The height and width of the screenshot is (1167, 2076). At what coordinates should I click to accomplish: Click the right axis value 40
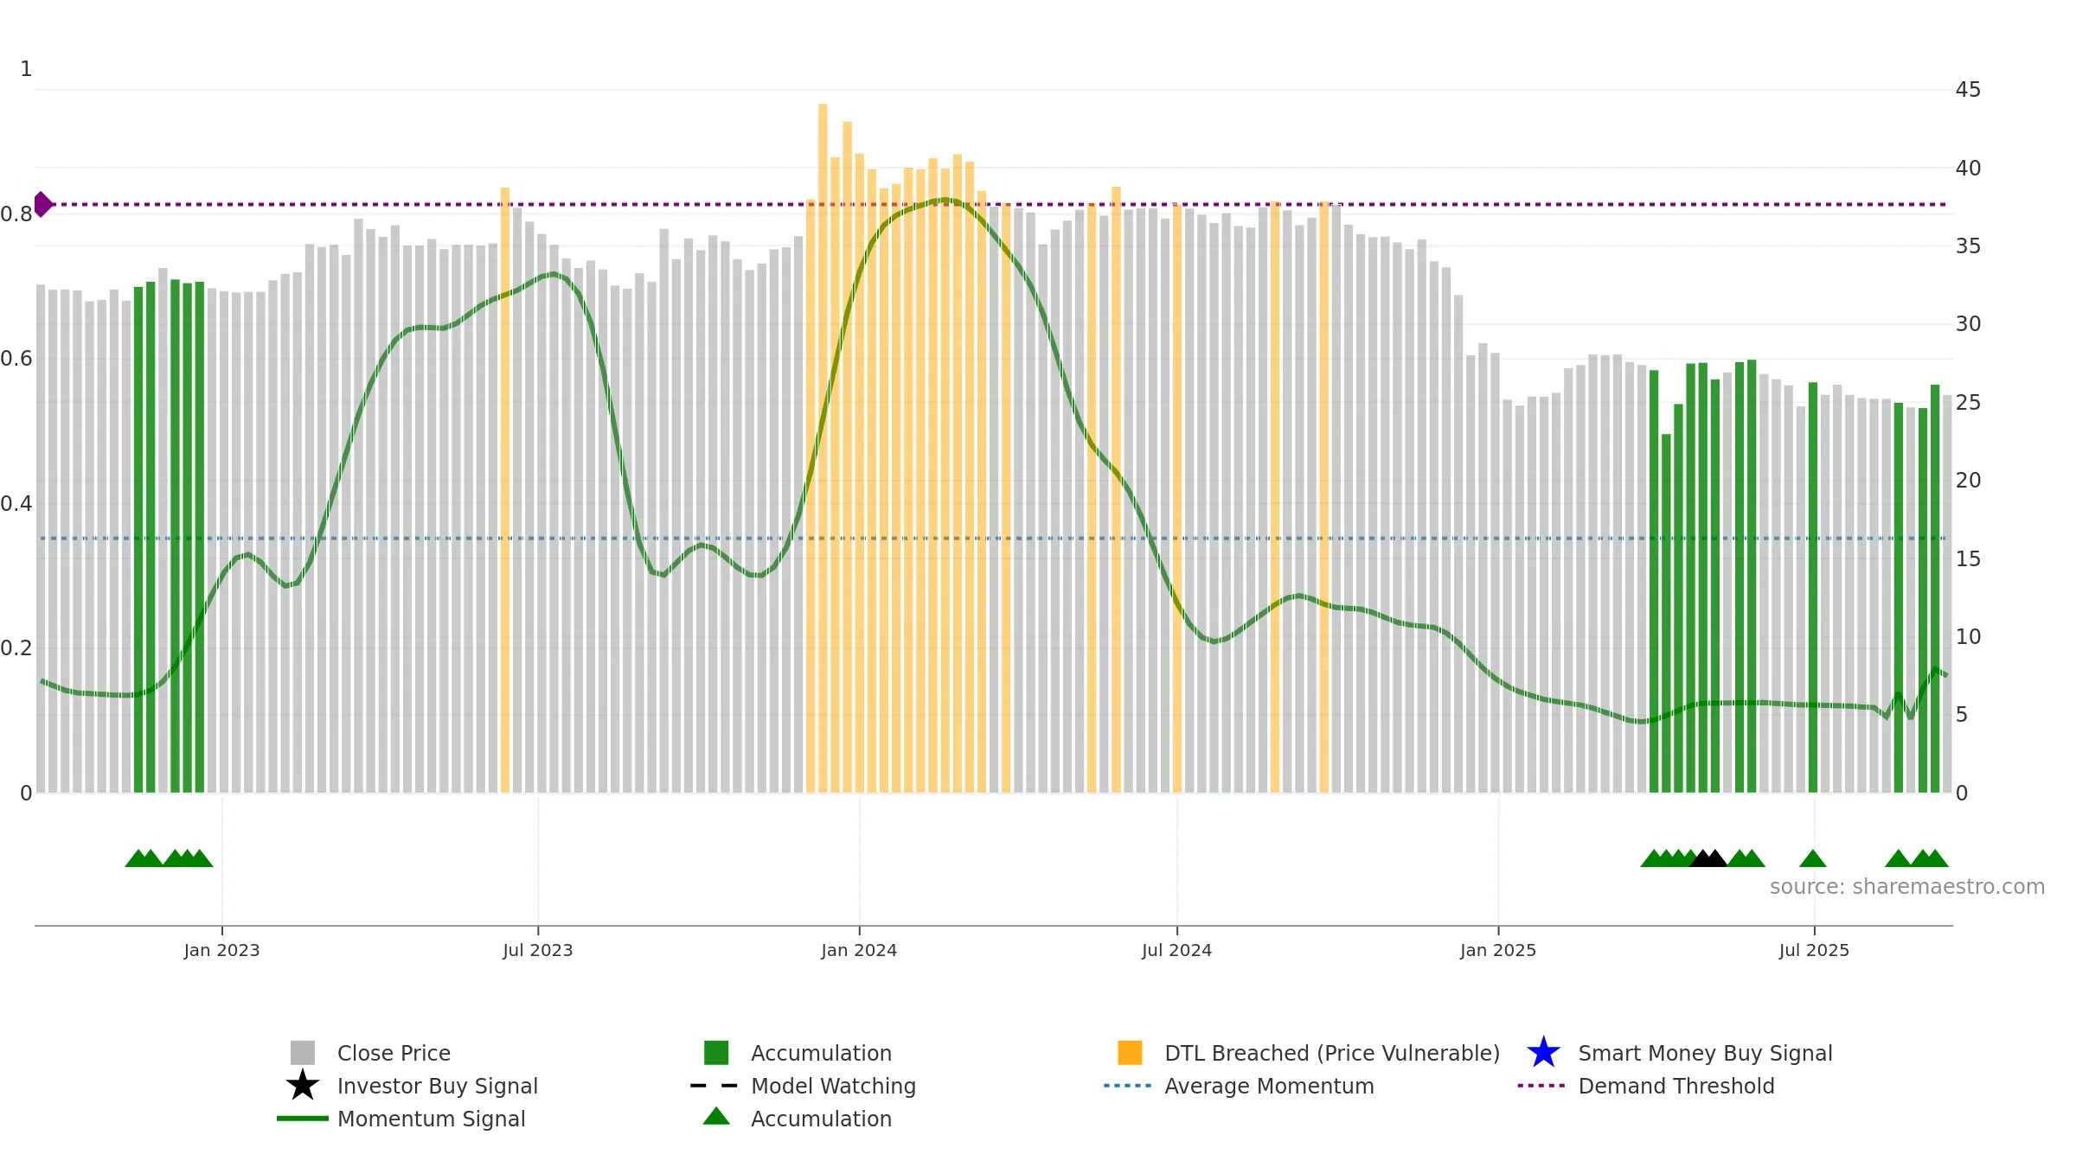(1968, 169)
